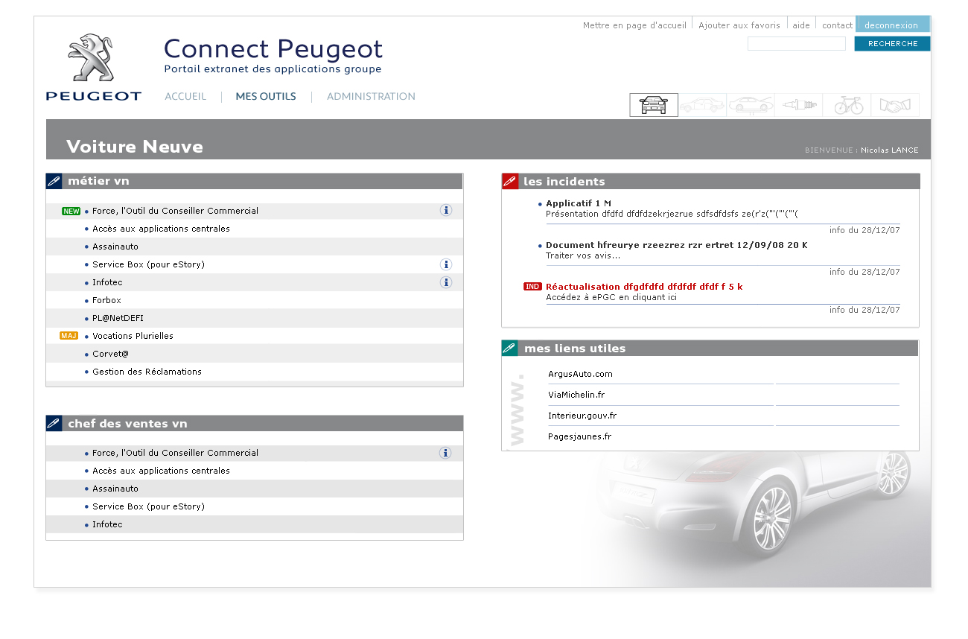The height and width of the screenshot is (639, 968).
Task: Click the RECHERCHE button
Action: pyautogui.click(x=892, y=44)
